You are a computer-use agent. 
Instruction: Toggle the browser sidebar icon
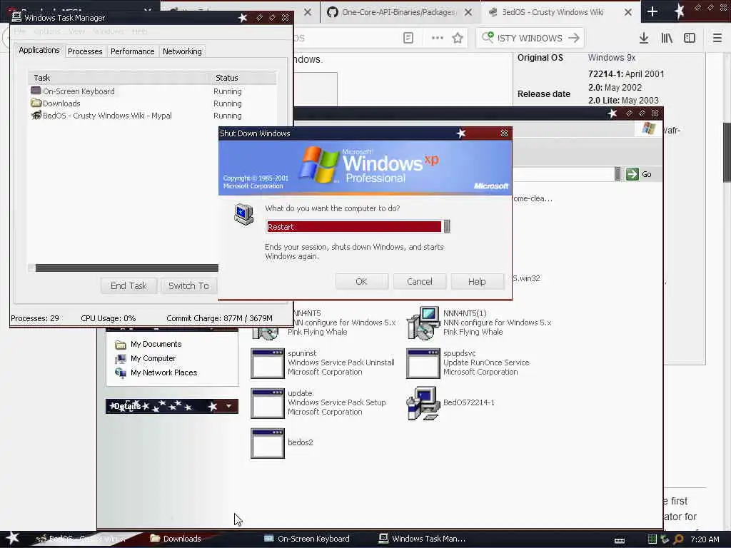[x=690, y=38]
